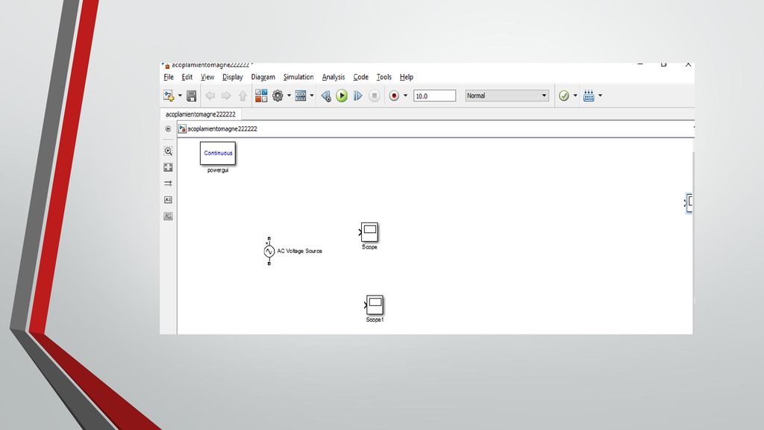Image resolution: width=764 pixels, height=430 pixels.
Task: Click the Image palette icon
Action: click(x=168, y=216)
